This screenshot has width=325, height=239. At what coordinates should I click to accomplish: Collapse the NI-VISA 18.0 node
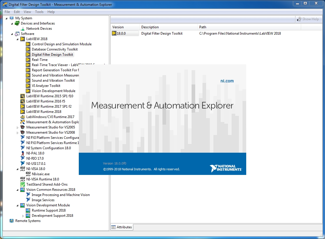[x=17, y=169]
